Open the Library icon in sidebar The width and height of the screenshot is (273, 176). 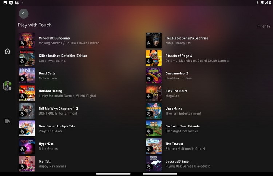point(7,121)
